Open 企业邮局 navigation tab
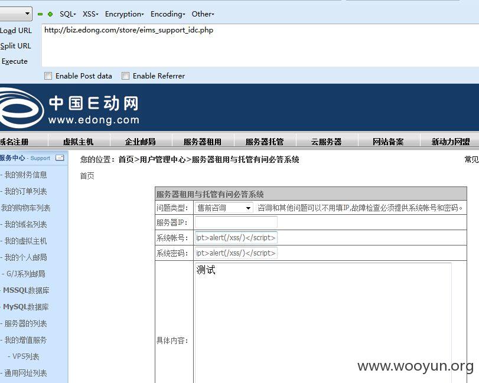This screenshot has height=383, width=479. [140, 142]
